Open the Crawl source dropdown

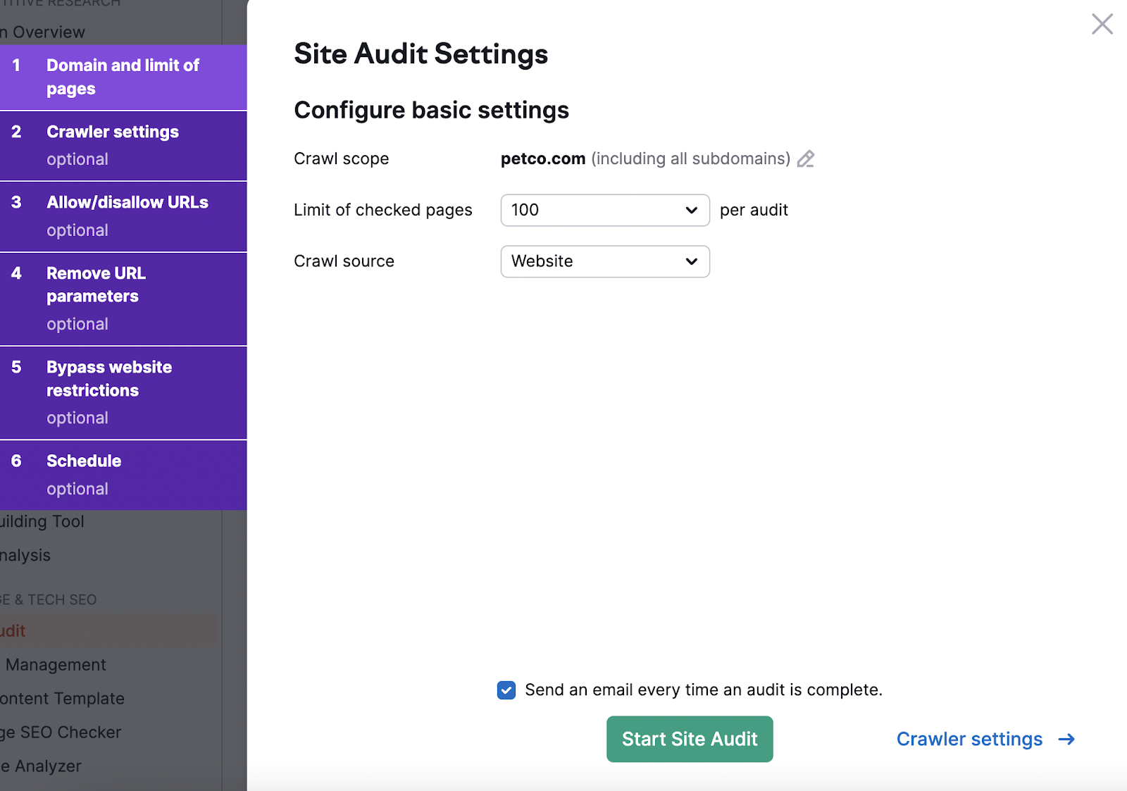(x=604, y=261)
